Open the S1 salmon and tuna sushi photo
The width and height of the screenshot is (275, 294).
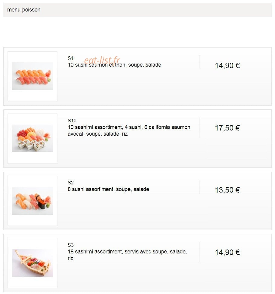(32, 76)
